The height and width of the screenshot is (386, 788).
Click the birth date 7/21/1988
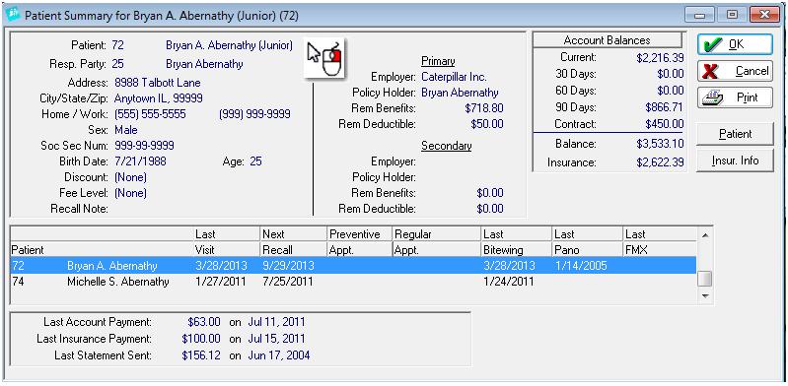(x=140, y=161)
